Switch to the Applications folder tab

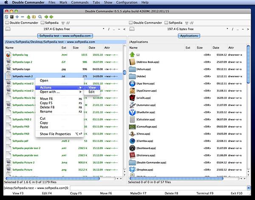pyautogui.click(x=189, y=36)
